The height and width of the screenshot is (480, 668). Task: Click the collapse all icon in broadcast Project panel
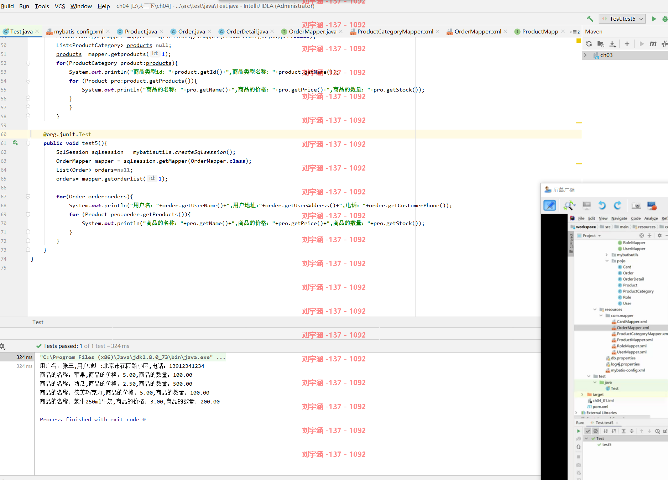(649, 236)
